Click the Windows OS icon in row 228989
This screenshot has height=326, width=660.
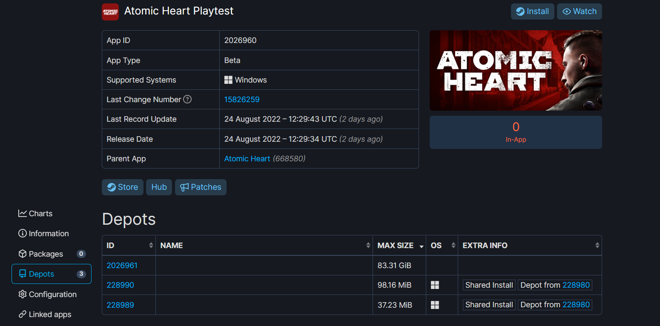tap(435, 305)
